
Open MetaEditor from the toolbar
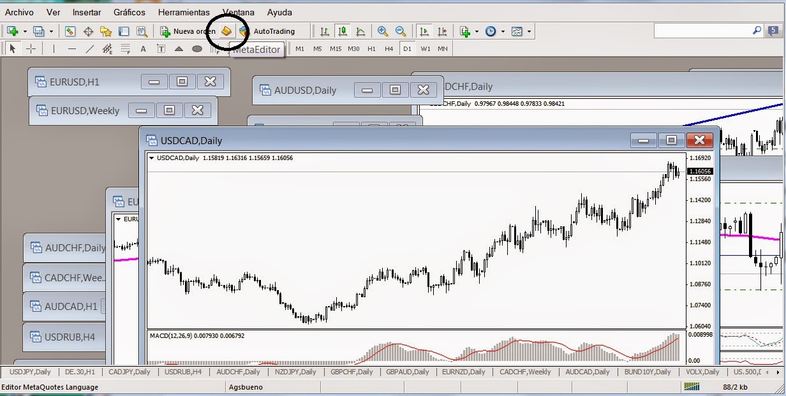coord(226,31)
